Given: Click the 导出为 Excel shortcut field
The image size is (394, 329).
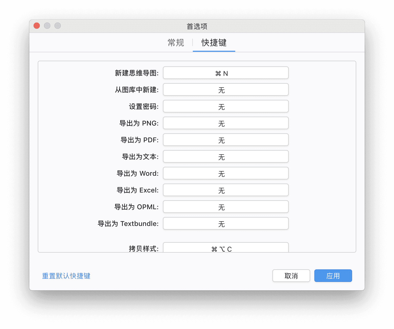Looking at the screenshot, I should [225, 190].
